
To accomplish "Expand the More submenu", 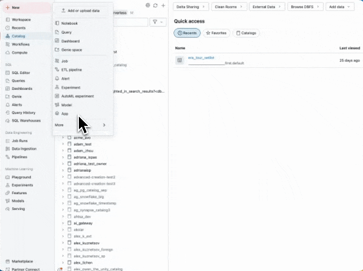I will [x=80, y=125].
